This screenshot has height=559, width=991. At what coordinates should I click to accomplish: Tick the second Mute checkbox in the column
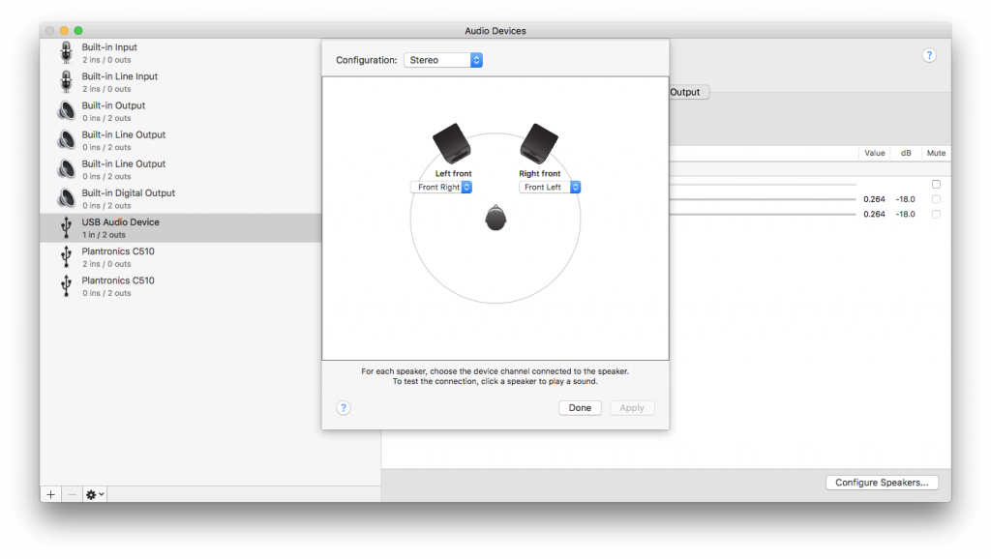coord(936,199)
